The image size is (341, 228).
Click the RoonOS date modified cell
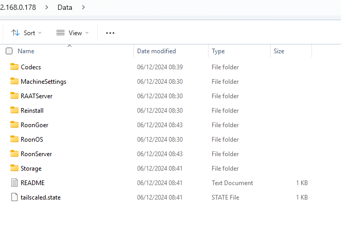[x=160, y=139]
